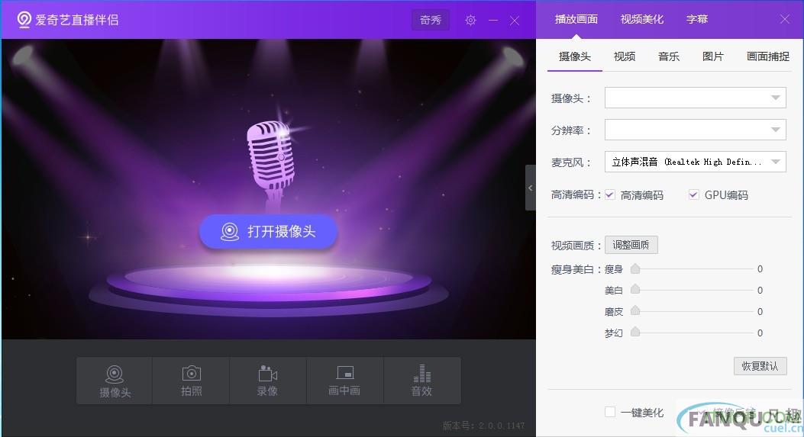Open the 画中画 picture-in-picture tool
Image resolution: width=804 pixels, height=437 pixels.
[344, 381]
